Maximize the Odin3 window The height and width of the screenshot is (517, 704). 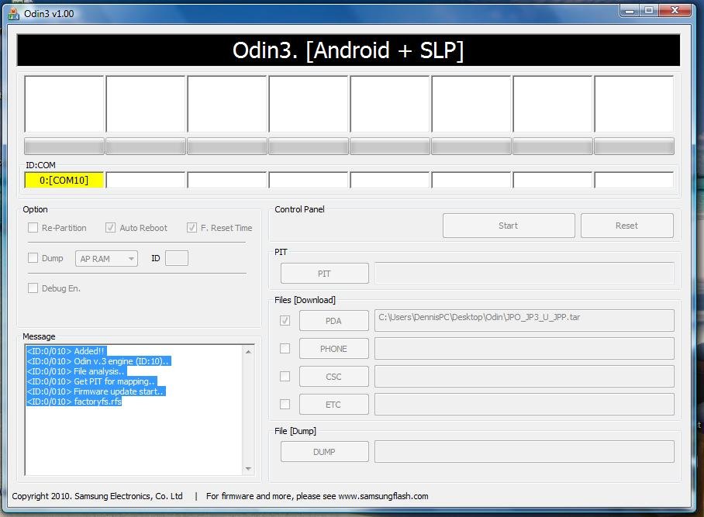pos(649,10)
